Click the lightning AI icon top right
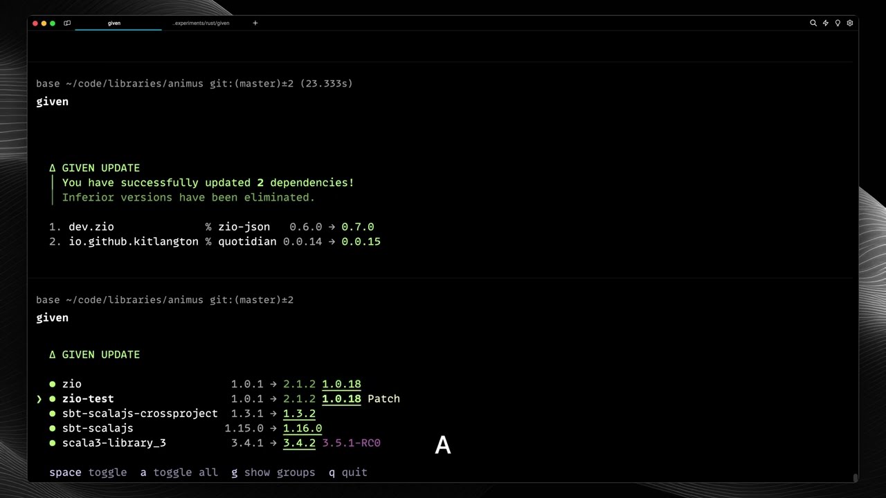The image size is (886, 498). [825, 23]
